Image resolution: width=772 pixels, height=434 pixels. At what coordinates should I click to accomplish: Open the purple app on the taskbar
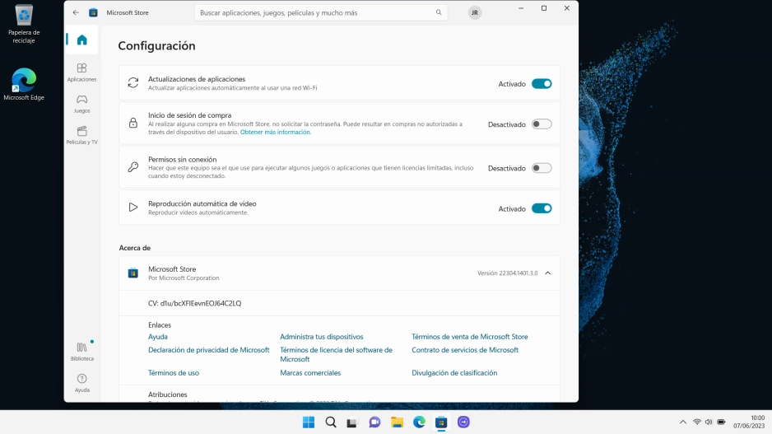463,422
